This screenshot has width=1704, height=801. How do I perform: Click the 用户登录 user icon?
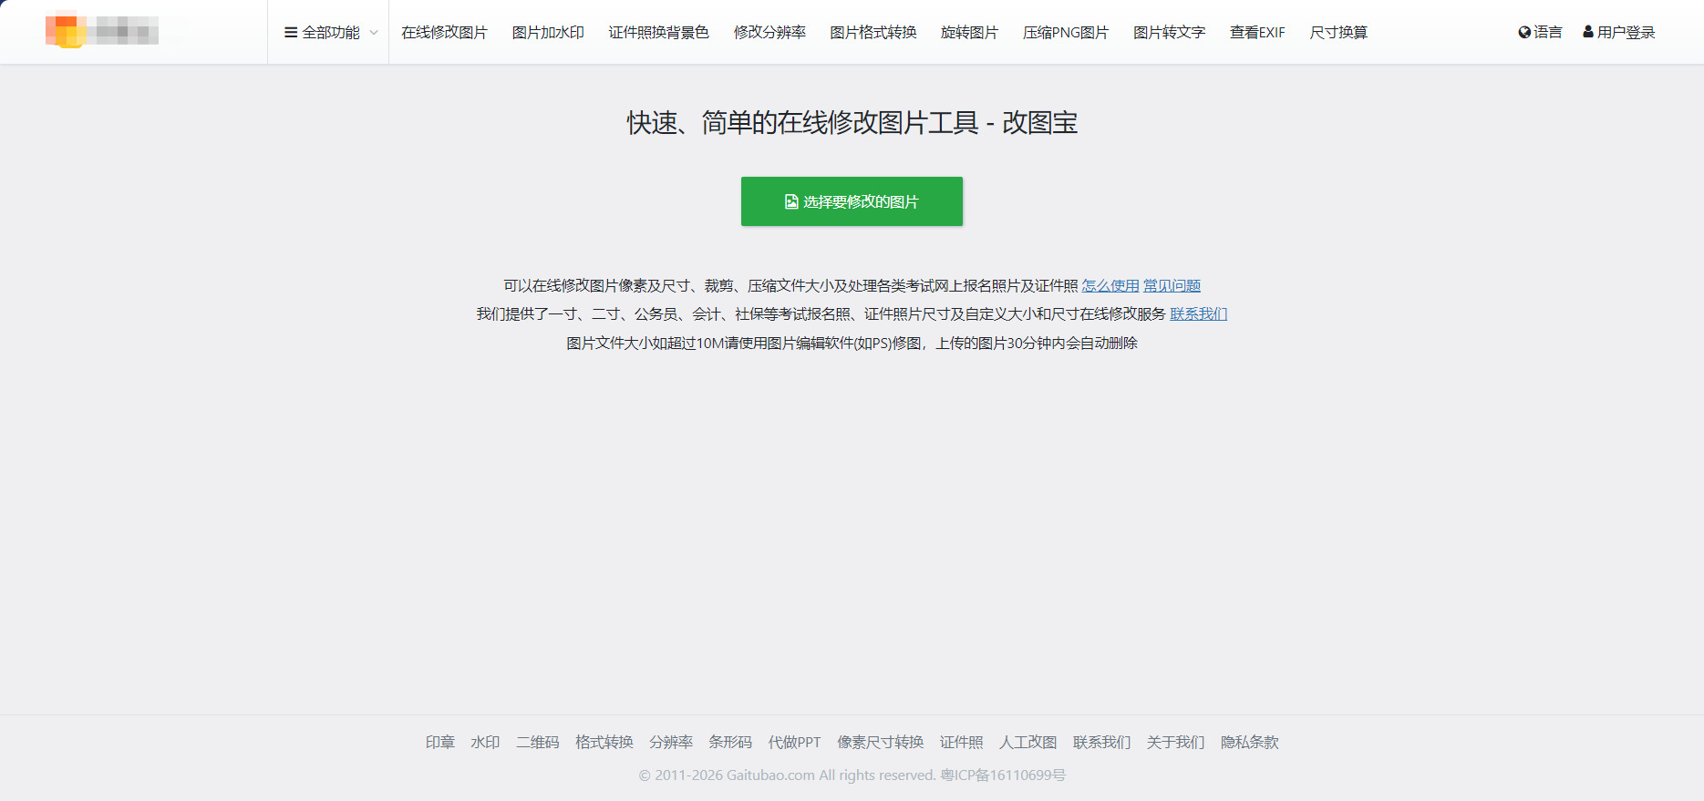tap(1588, 32)
